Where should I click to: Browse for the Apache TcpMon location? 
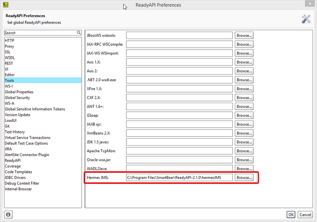pyautogui.click(x=244, y=151)
